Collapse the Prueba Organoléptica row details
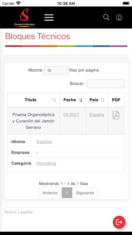 (33, 121)
